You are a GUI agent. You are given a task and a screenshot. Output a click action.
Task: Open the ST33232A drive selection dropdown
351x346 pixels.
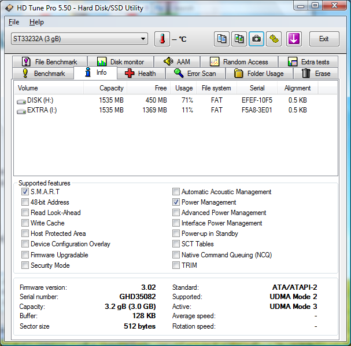[79, 39]
